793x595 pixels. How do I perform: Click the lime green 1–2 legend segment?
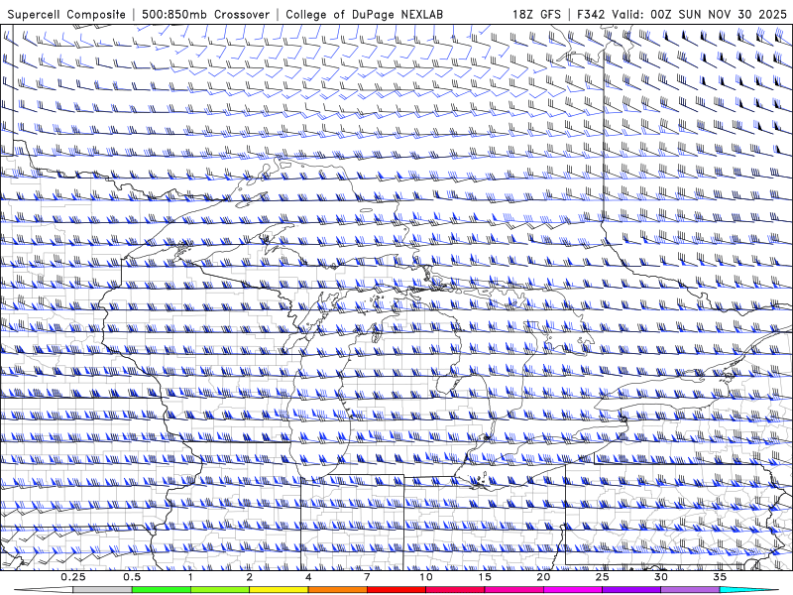click(x=220, y=590)
